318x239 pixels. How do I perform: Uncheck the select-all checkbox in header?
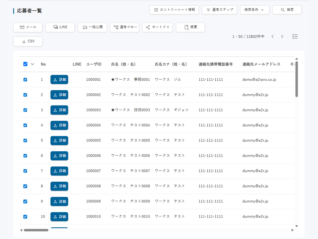(x=25, y=64)
